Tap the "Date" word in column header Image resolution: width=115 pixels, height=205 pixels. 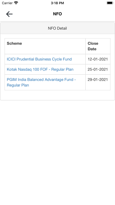click(92, 49)
